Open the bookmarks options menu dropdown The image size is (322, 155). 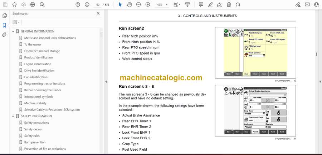[16, 22]
